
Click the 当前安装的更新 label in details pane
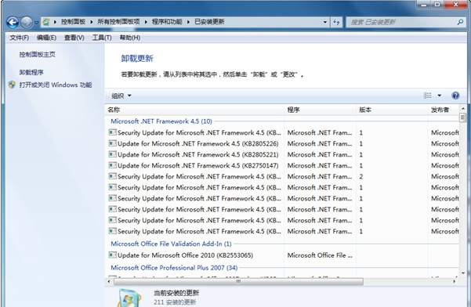[x=176, y=293]
